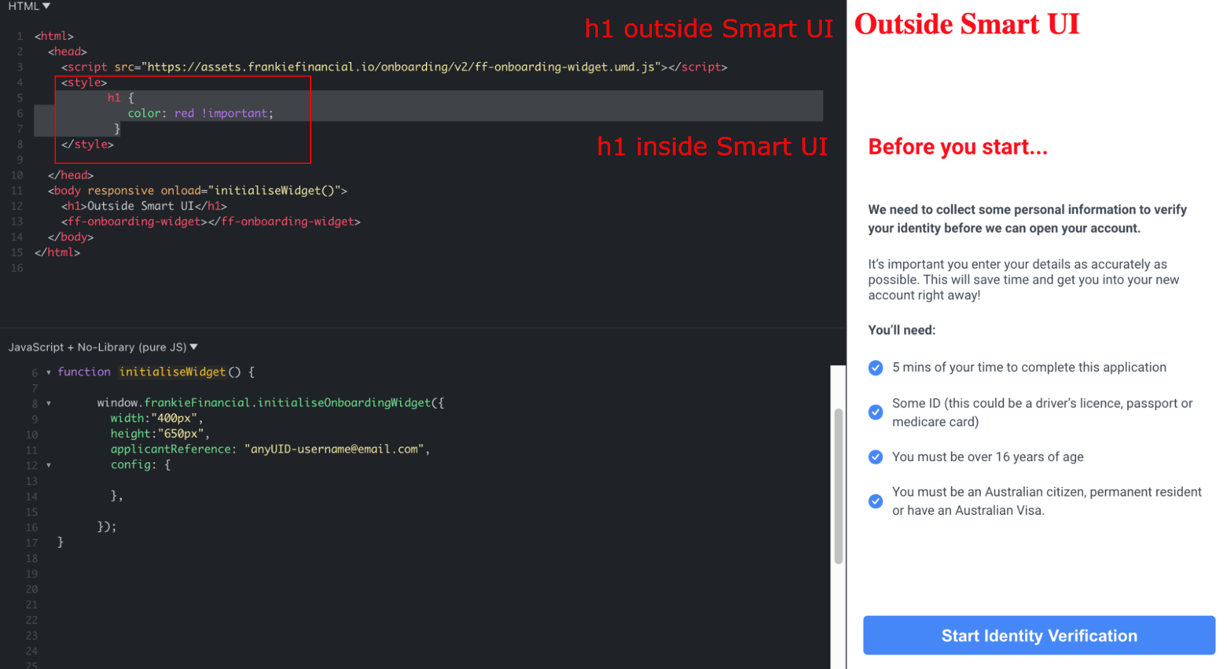Click the checkmark icon beside 'over 16 years of age'
Viewport: 1227px width, 669px height.
[875, 457]
